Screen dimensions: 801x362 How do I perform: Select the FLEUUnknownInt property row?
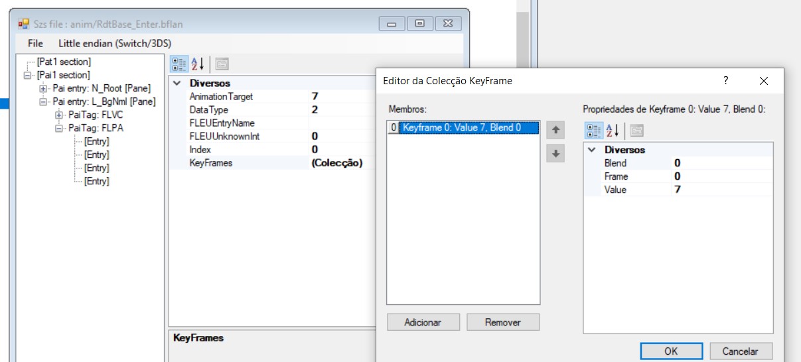click(x=272, y=137)
